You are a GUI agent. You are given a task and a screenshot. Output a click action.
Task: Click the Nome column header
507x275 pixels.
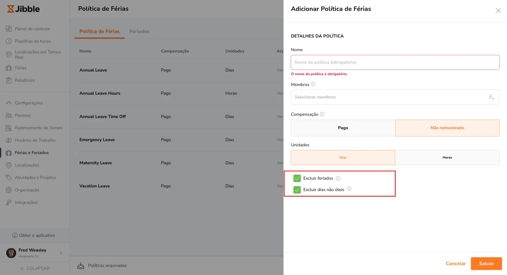point(86,51)
